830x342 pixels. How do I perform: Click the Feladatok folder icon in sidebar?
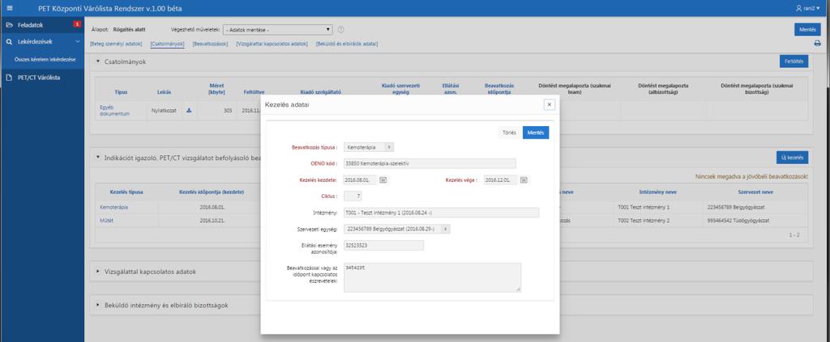coord(9,25)
